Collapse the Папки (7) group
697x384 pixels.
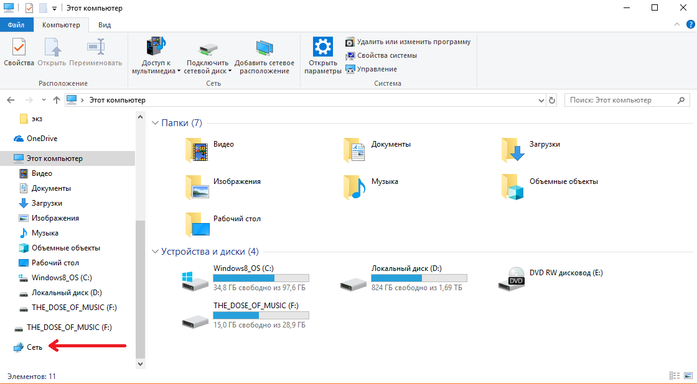(x=156, y=123)
